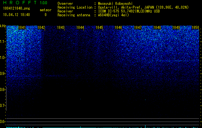The width and height of the screenshot is (202, 128).
Task: Click the 1843 time marker
Action: point(61,28)
